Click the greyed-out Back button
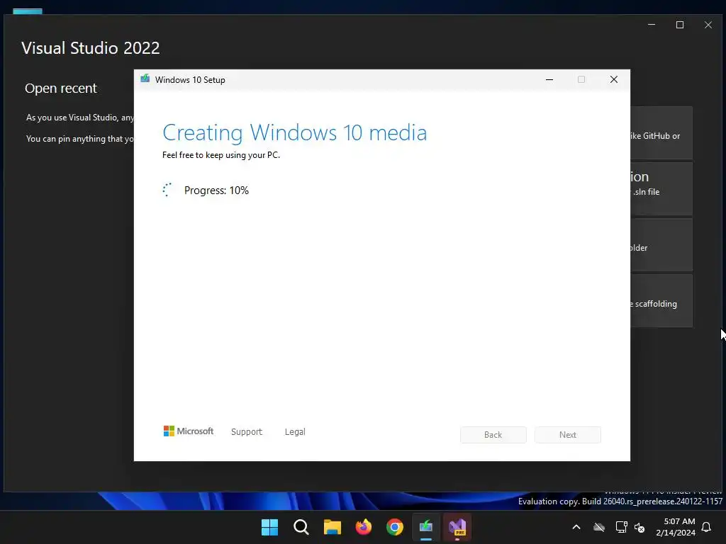 point(493,435)
